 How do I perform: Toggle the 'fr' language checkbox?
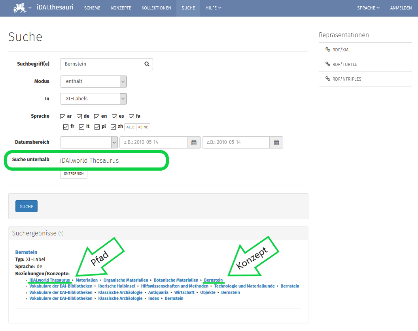tap(66, 127)
